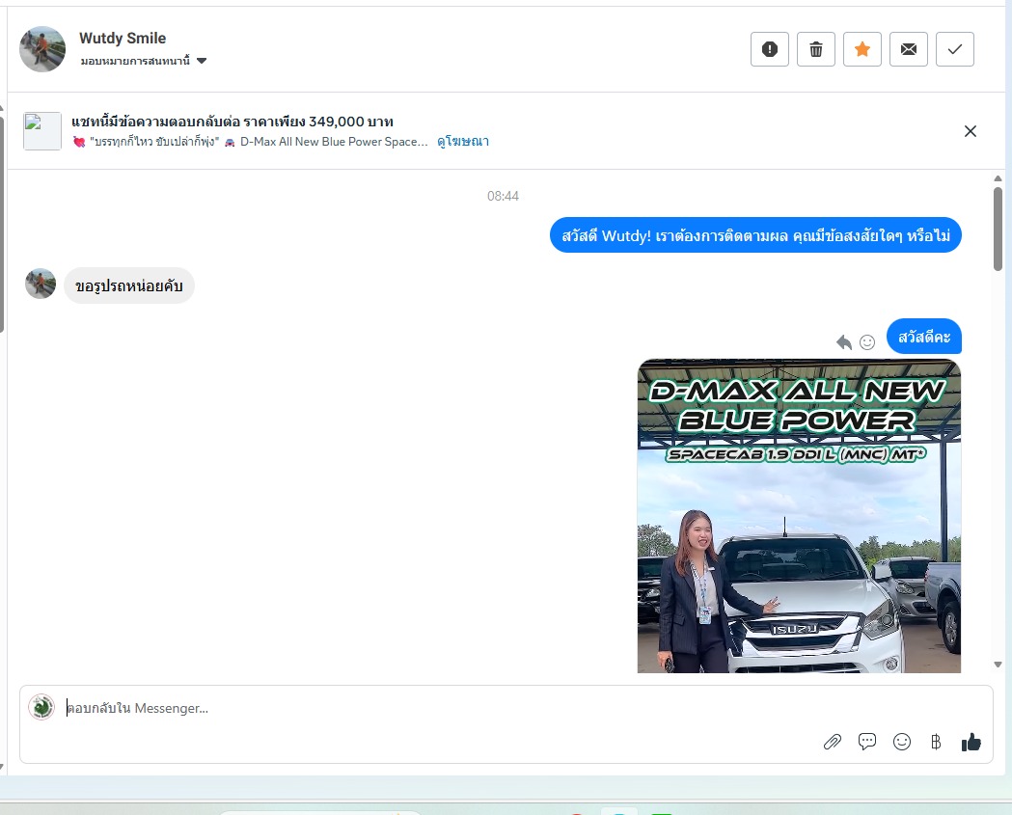Attach a file with paperclip icon
Screen dimensions: 1012x815
pos(833,742)
